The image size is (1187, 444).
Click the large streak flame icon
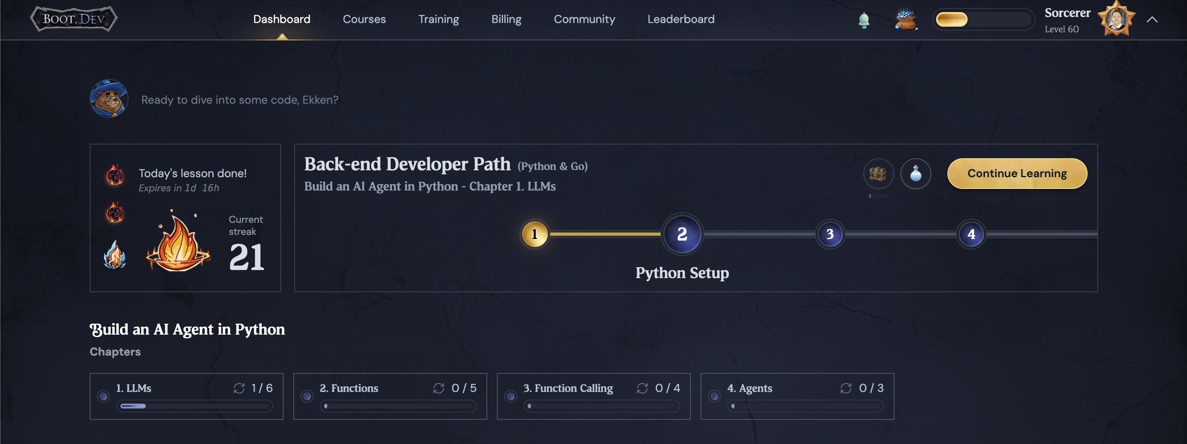click(x=178, y=244)
